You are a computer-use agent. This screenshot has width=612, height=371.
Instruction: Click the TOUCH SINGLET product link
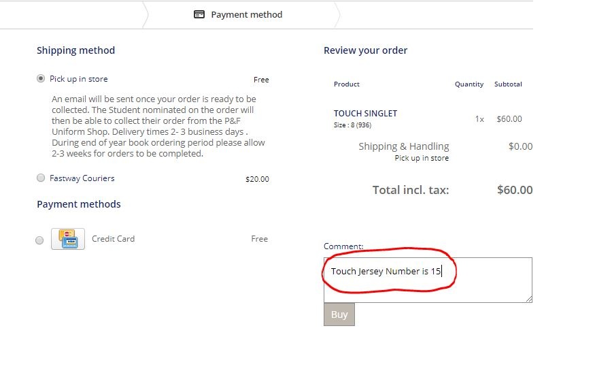pyautogui.click(x=365, y=114)
